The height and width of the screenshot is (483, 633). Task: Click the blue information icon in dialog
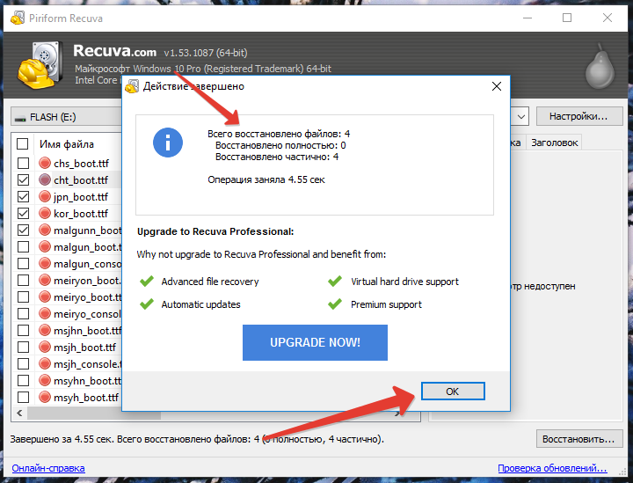[x=168, y=143]
